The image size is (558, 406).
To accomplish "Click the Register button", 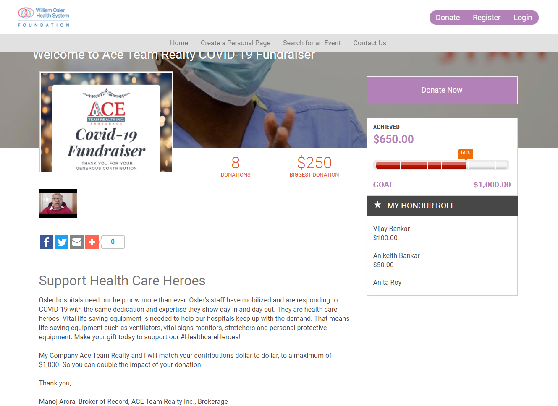I will point(487,18).
